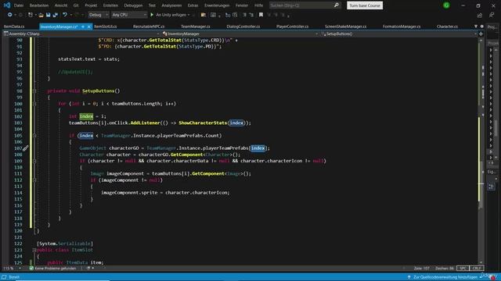Click the open file folder icon
This screenshot has height=281, width=501.
41,15
